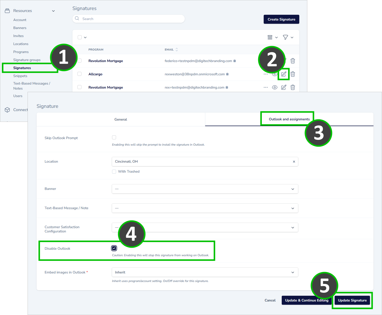The height and width of the screenshot is (315, 382).
Task: Enable the Skip Outlook Prompt checkbox
Action: 114,137
